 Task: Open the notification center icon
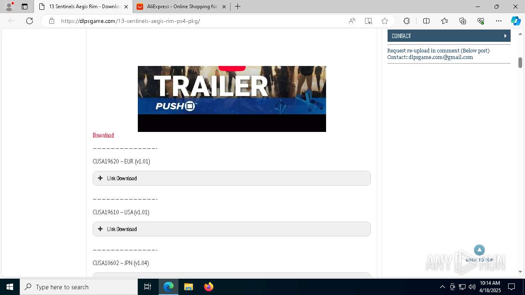(x=511, y=287)
